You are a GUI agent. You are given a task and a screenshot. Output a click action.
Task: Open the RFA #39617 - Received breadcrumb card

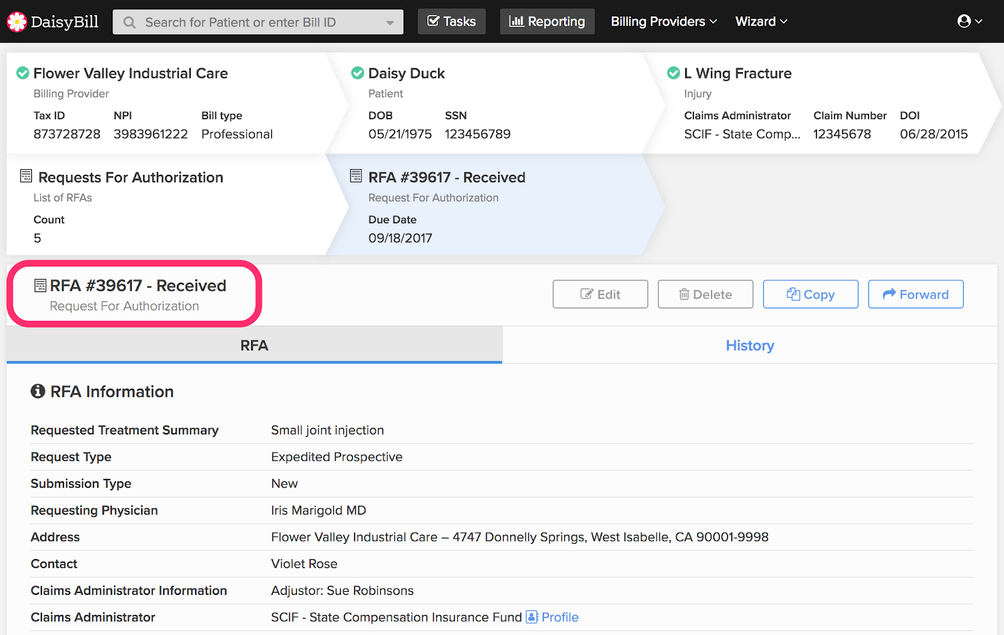pyautogui.click(x=496, y=204)
